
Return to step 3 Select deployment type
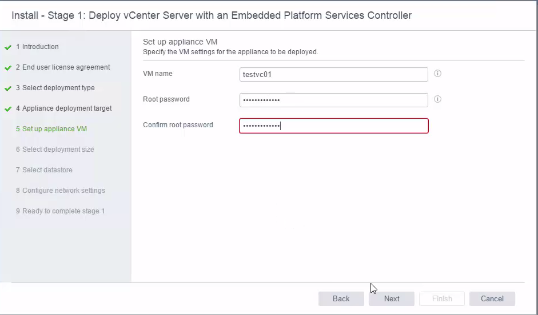[55, 88]
